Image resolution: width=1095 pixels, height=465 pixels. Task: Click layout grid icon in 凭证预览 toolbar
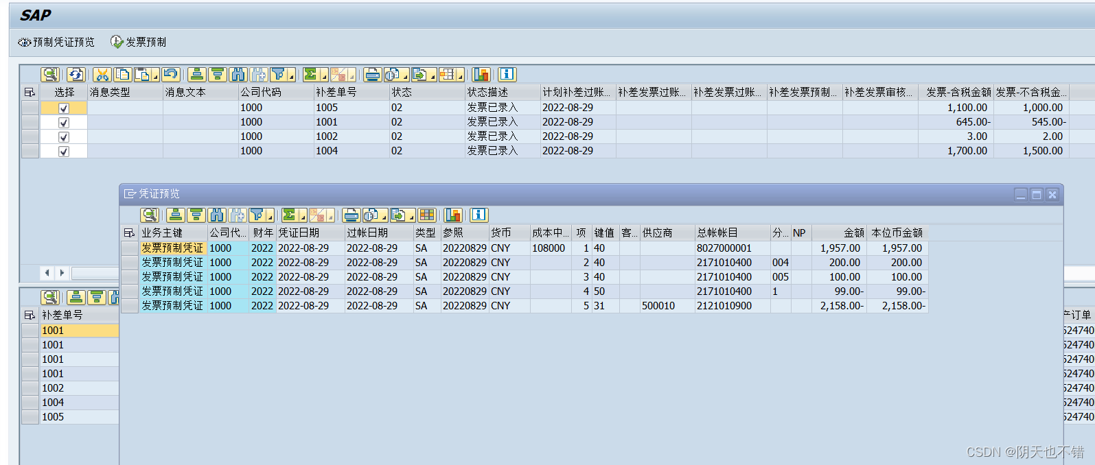tap(427, 215)
